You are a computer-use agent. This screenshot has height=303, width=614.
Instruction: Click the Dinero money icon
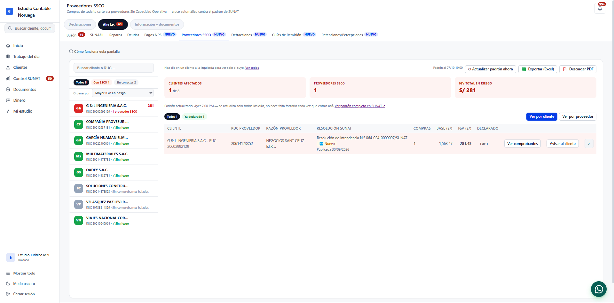pos(8,100)
